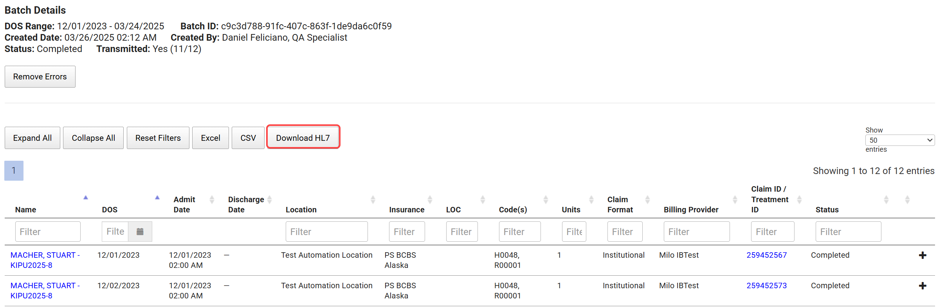The width and height of the screenshot is (937, 307).
Task: Sort by Billing Provider sort arrows
Action: (735, 200)
